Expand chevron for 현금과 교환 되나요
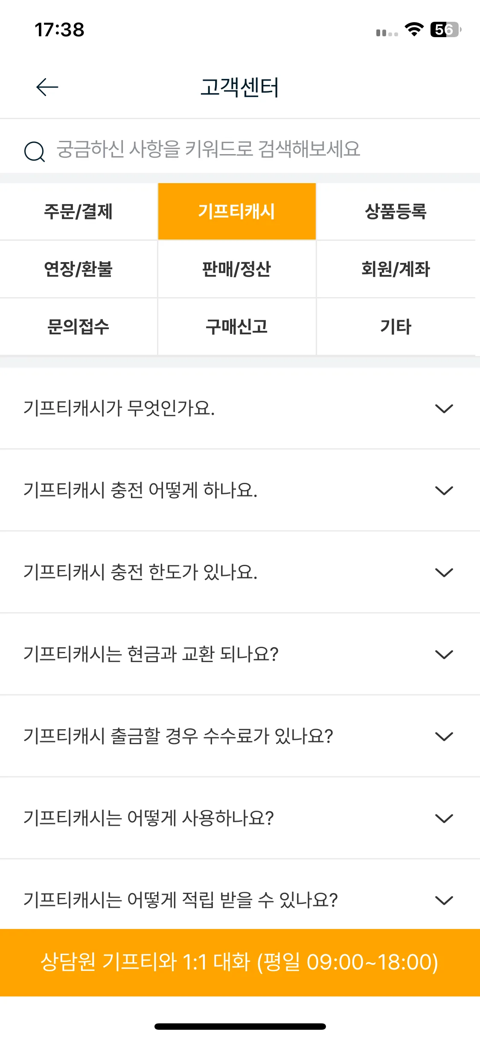480x1040 pixels. (444, 654)
